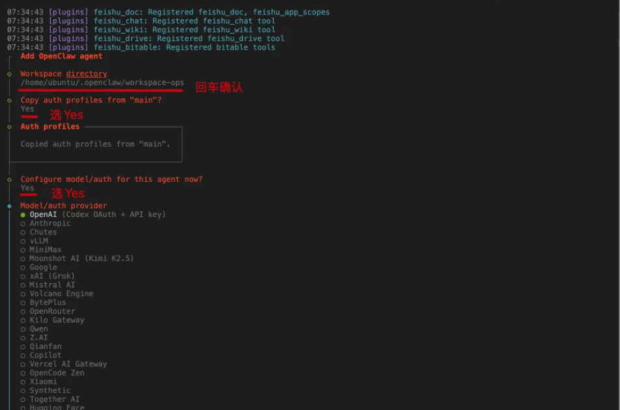Image resolution: width=620 pixels, height=410 pixels.
Task: Click the feishu_bitable registered log line
Action: [141, 47]
